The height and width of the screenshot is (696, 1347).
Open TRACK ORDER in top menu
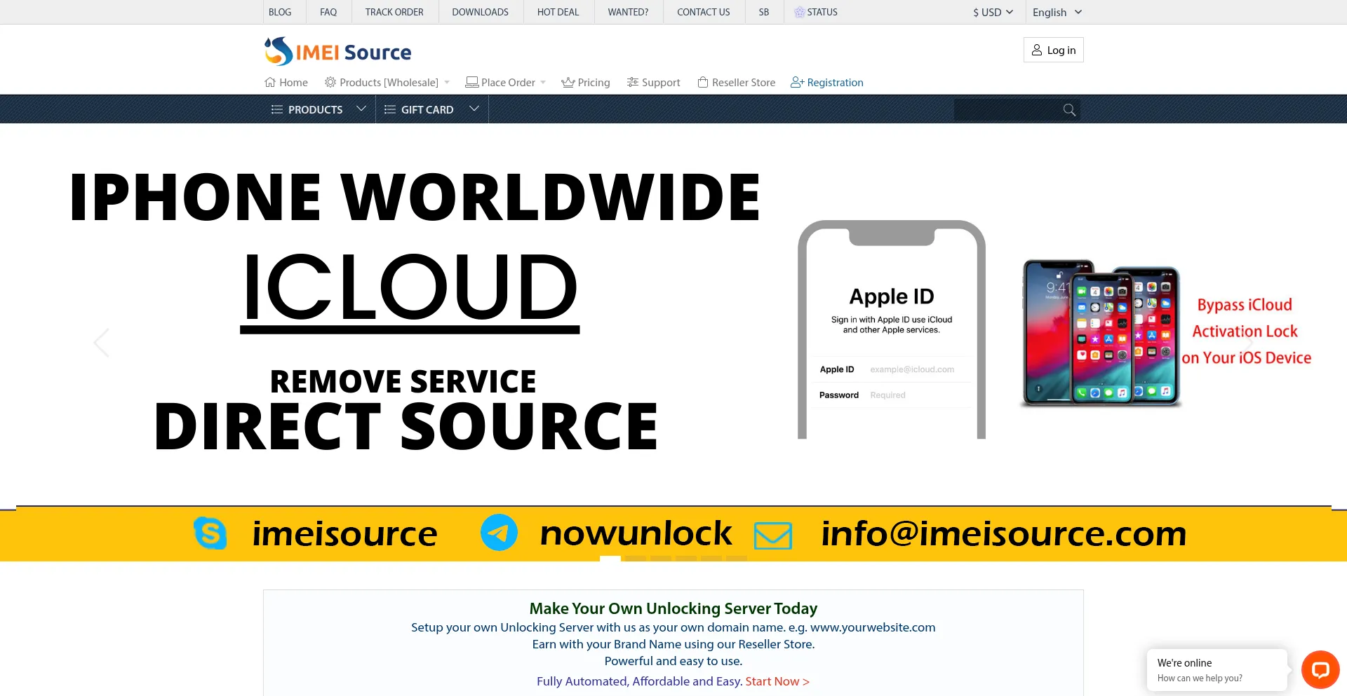click(394, 12)
